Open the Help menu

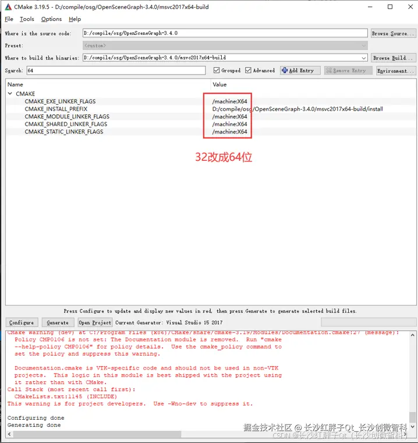75,19
